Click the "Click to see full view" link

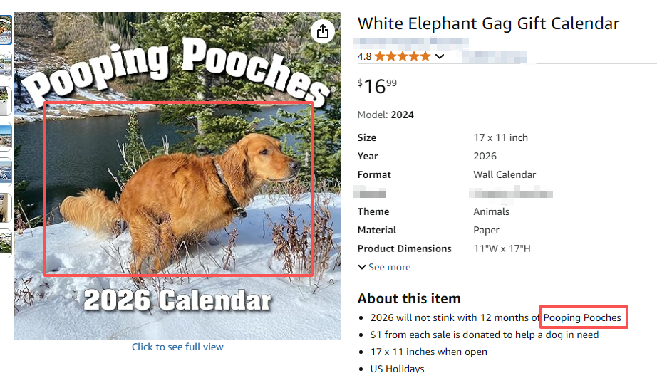tap(177, 347)
